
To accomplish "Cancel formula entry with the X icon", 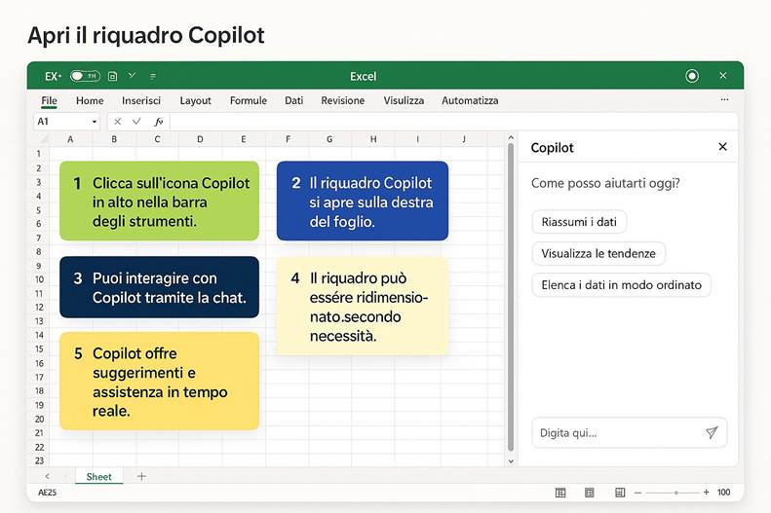I will 117,122.
